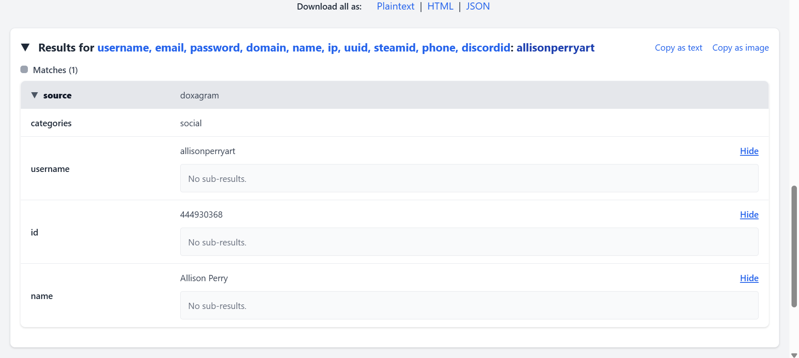Click Copy as image
Image resolution: width=799 pixels, height=358 pixels.
(740, 48)
